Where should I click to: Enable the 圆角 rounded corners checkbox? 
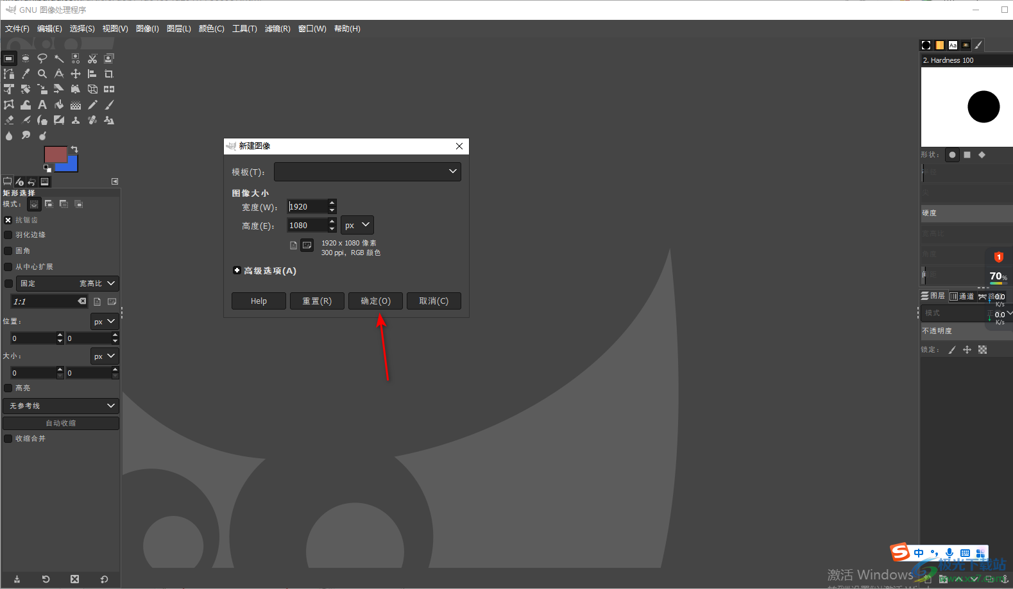pyautogui.click(x=8, y=251)
